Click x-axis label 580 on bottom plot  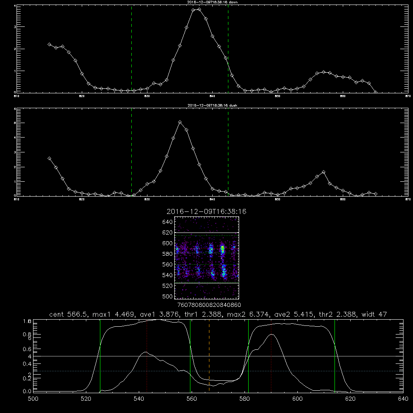pos(244,399)
